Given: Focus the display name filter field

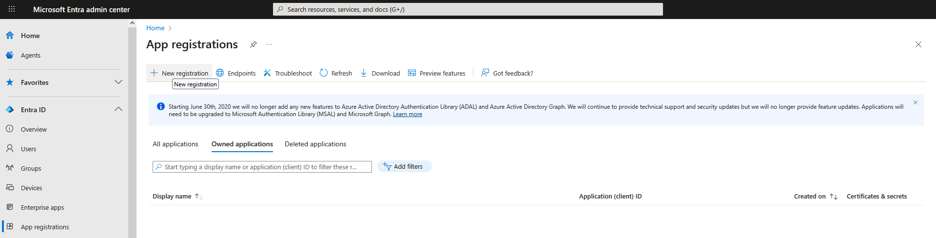Looking at the screenshot, I should (263, 167).
